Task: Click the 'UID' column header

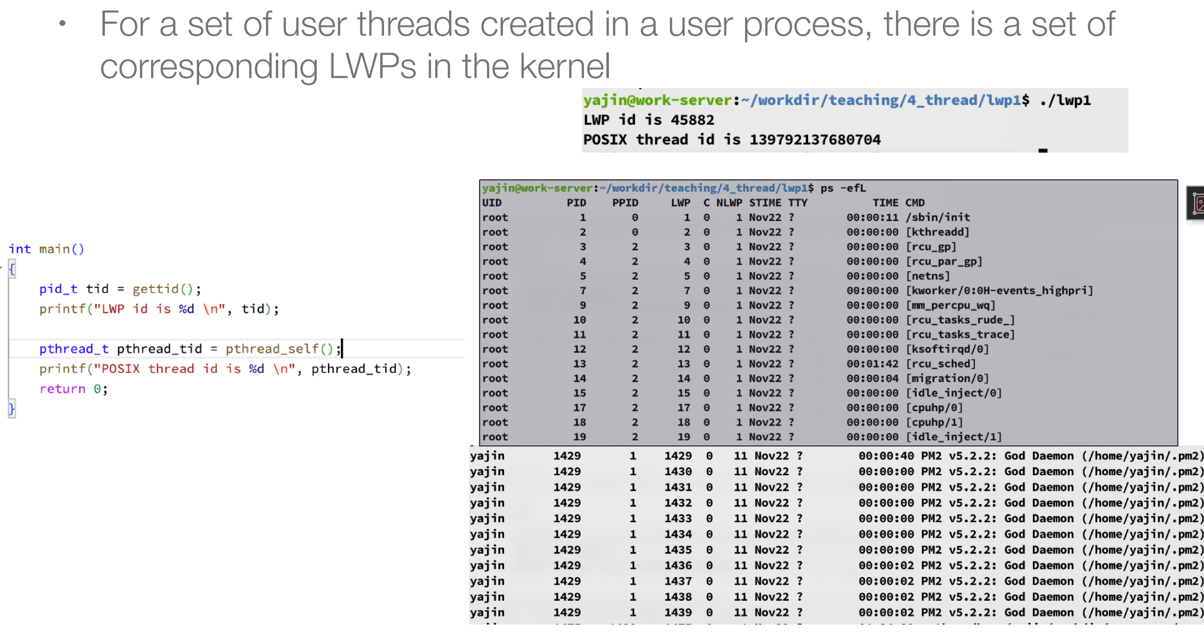Action: coord(492,203)
